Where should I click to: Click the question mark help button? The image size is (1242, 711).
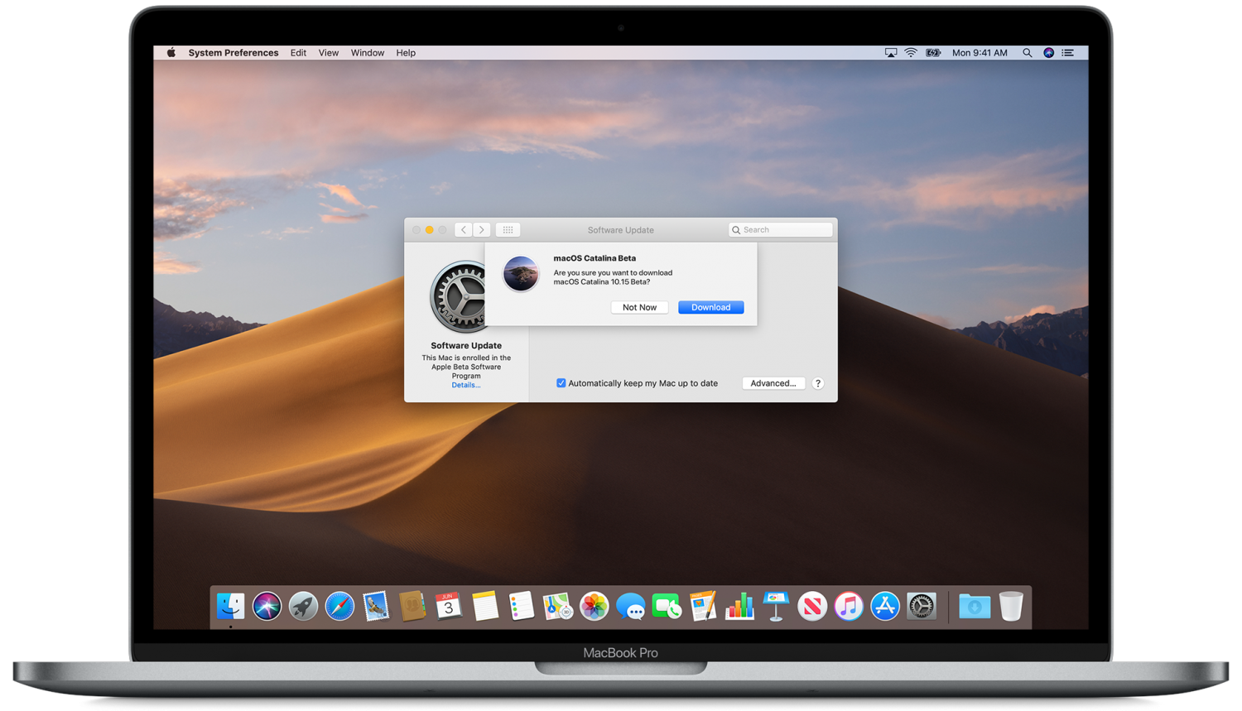tap(817, 383)
